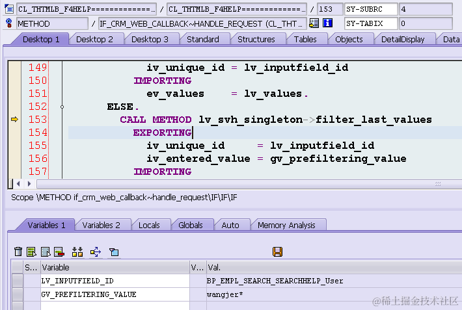Click the Val. column header

tap(334, 267)
